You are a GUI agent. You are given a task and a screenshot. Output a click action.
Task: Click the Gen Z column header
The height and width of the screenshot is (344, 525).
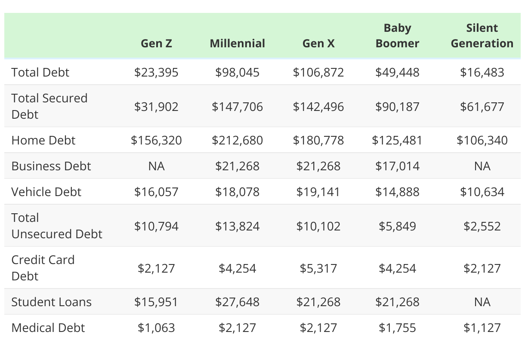click(x=156, y=43)
